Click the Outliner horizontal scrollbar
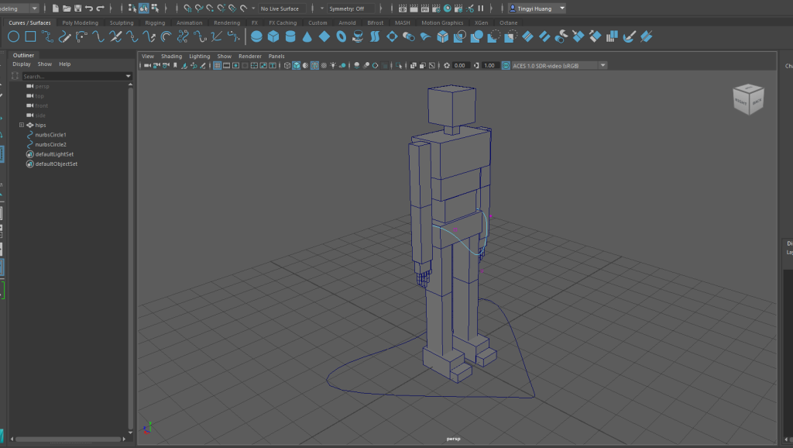This screenshot has height=448, width=793. tap(68, 439)
